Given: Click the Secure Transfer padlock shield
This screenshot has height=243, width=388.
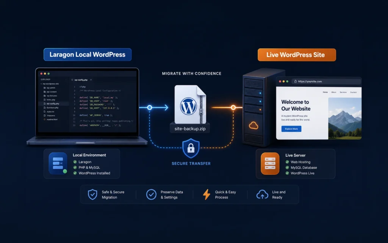Looking at the screenshot, I should [x=191, y=148].
